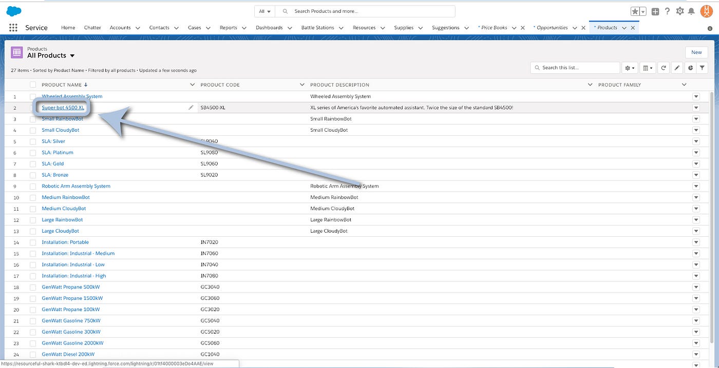Open the App Launcher grid icon

pyautogui.click(x=13, y=28)
